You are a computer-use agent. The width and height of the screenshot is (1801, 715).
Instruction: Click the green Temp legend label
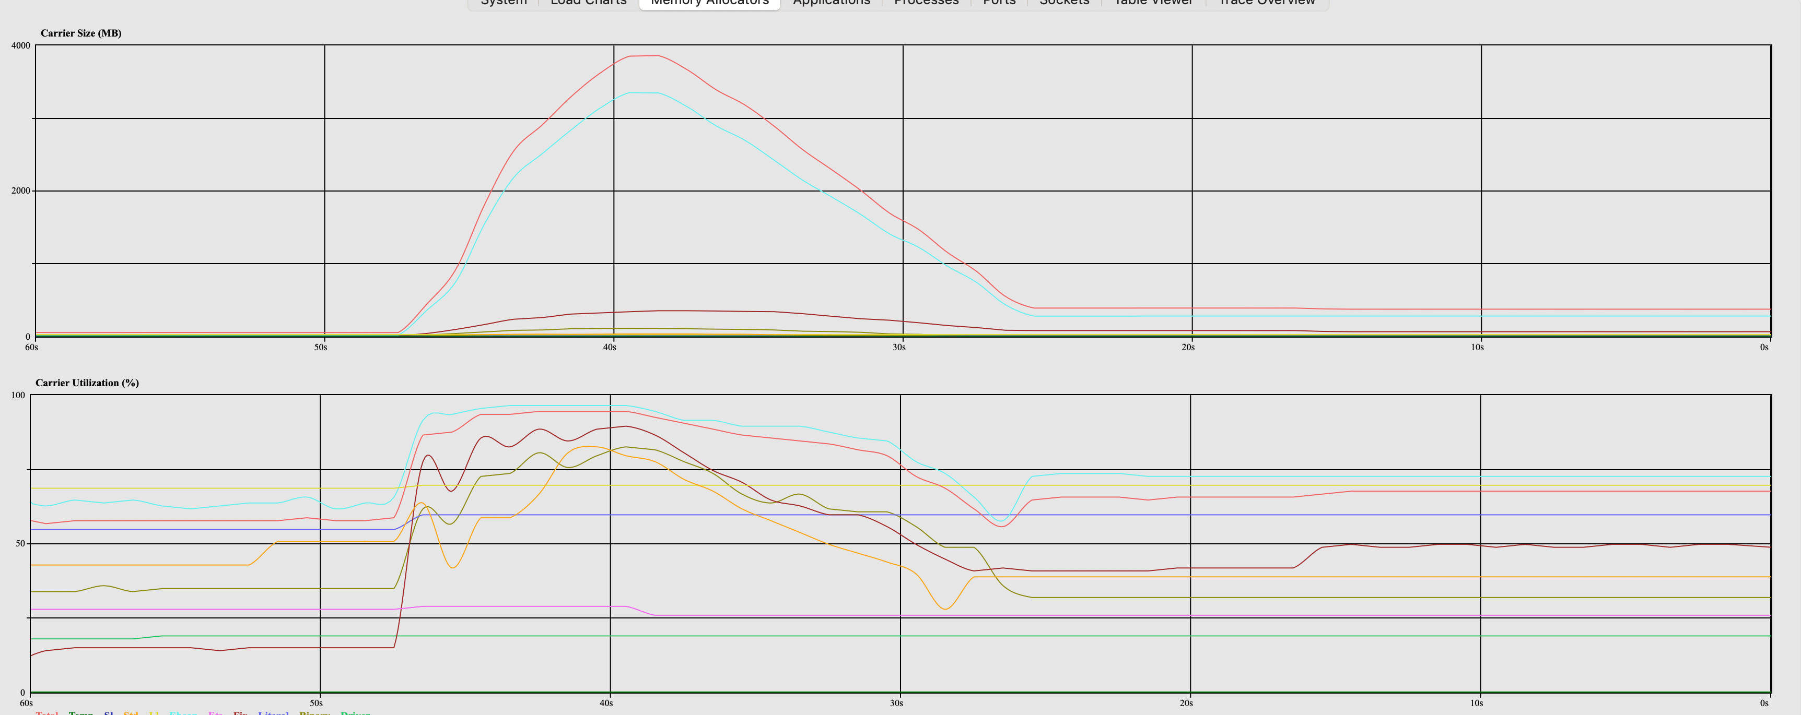tap(80, 713)
